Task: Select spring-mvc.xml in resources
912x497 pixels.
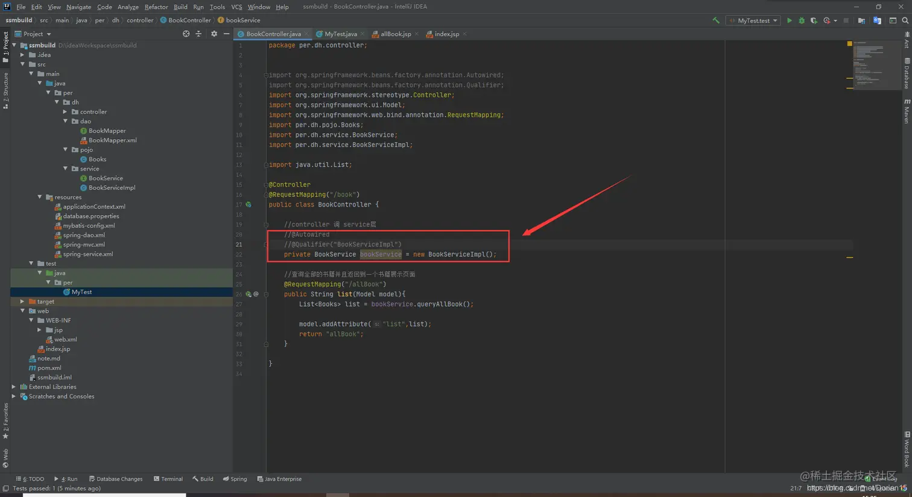Action: pyautogui.click(x=84, y=245)
